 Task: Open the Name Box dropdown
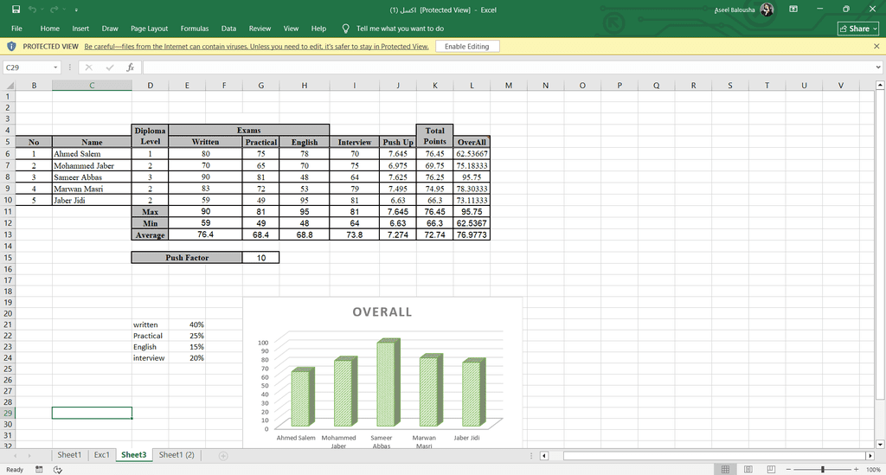[x=55, y=67]
